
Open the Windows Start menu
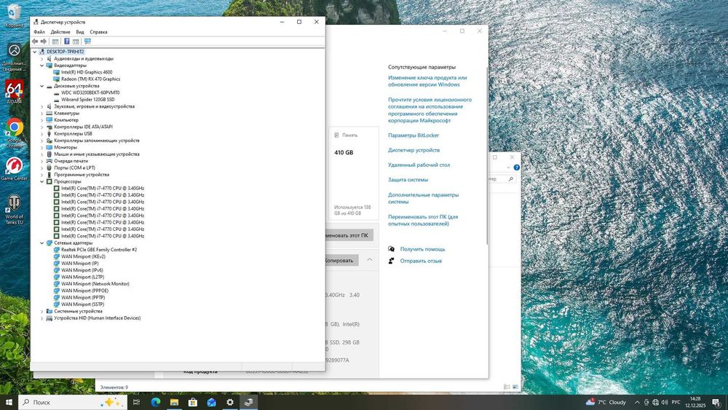coord(8,402)
